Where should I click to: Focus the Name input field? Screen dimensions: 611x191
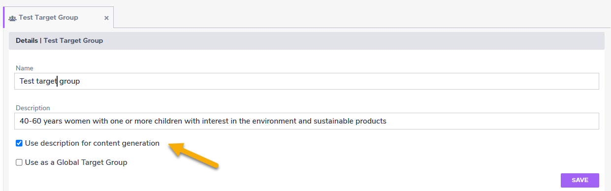(x=307, y=81)
